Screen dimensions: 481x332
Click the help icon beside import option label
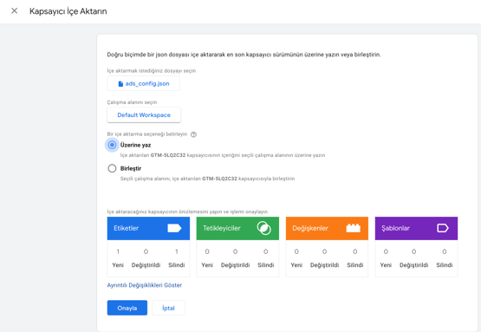pyautogui.click(x=193, y=134)
